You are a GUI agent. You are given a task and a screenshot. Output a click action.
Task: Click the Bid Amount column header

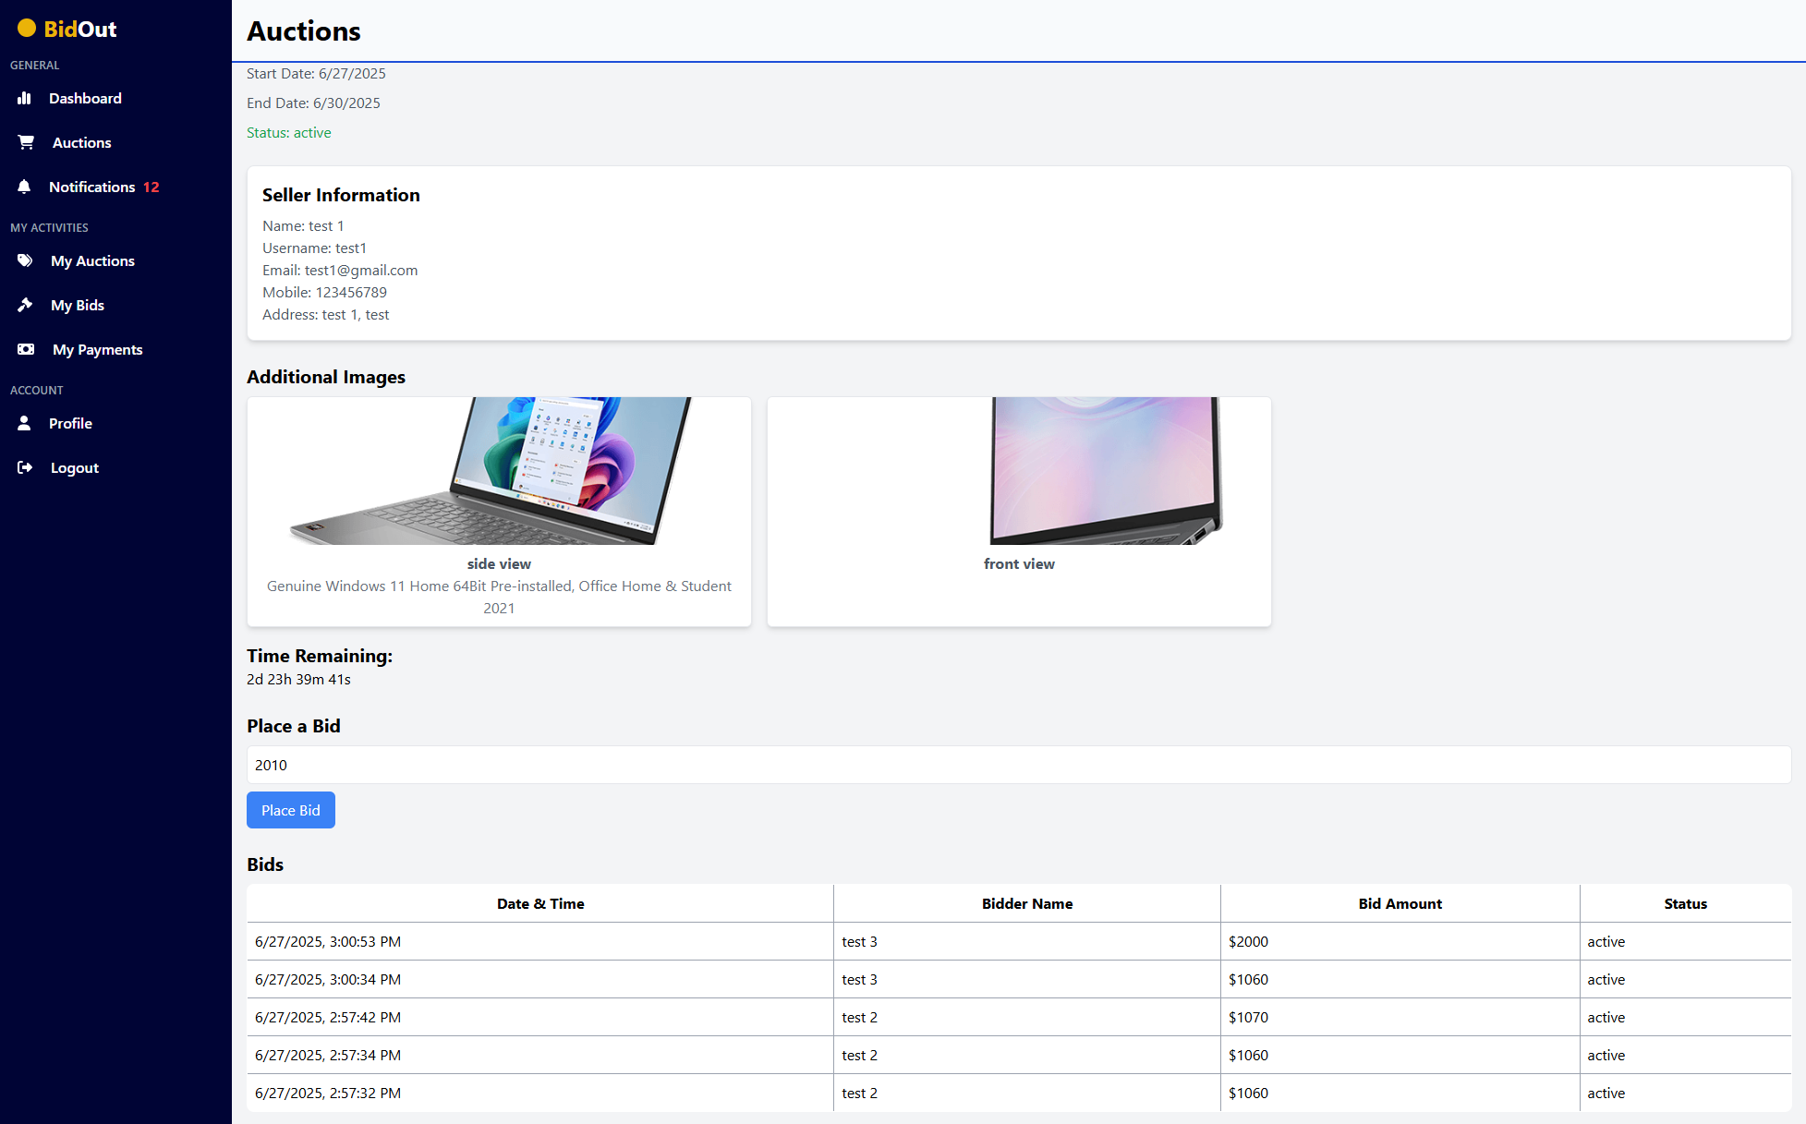pyautogui.click(x=1400, y=903)
